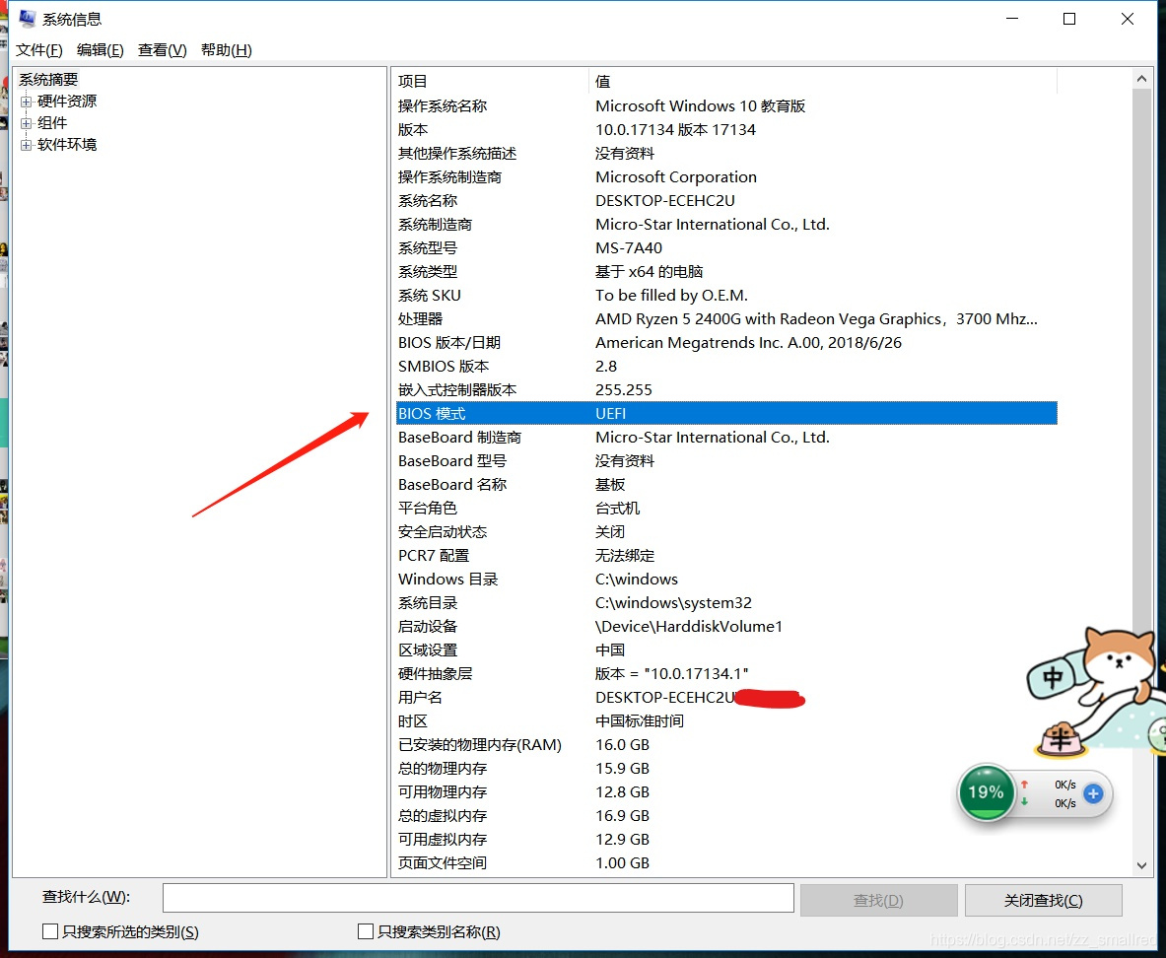Viewport: 1166px width, 958px height.
Task: Open the 查看(V) menu
Action: [162, 50]
